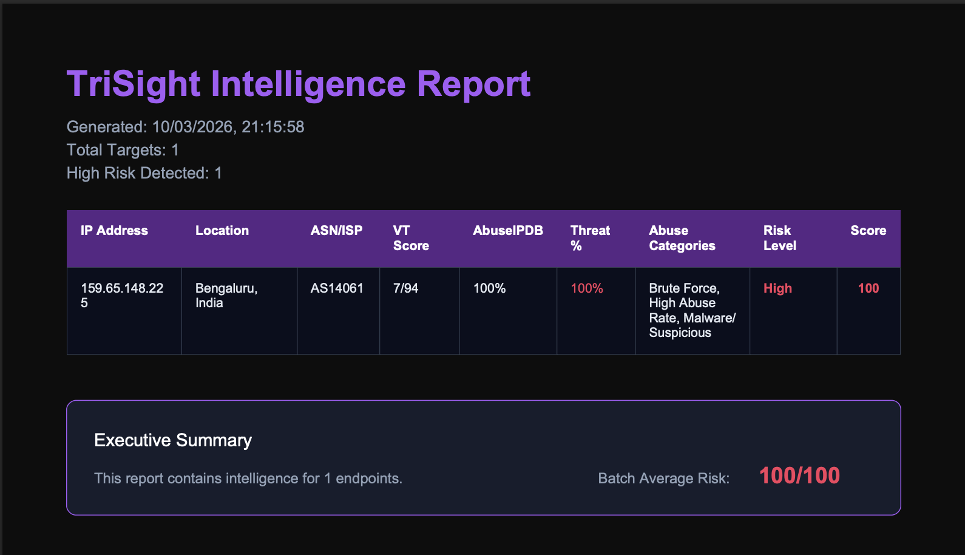Click the High Risk Detected: 1 line
This screenshot has height=555, width=965.
pos(144,173)
